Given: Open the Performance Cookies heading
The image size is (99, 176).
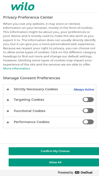Looking at the screenshot, I should coord(32,122).
